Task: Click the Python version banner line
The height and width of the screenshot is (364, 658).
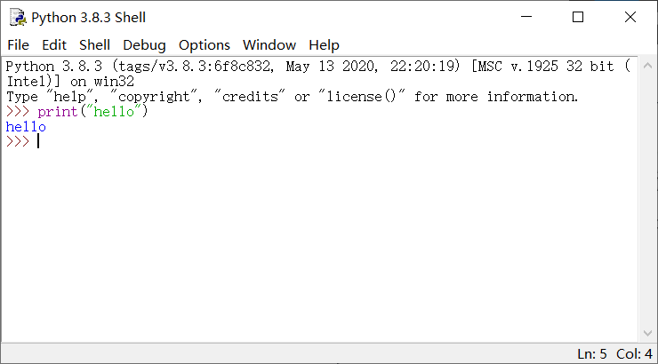Action: [318, 67]
